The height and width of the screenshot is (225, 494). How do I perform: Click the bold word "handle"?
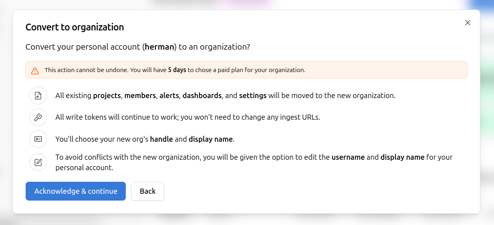(x=161, y=139)
